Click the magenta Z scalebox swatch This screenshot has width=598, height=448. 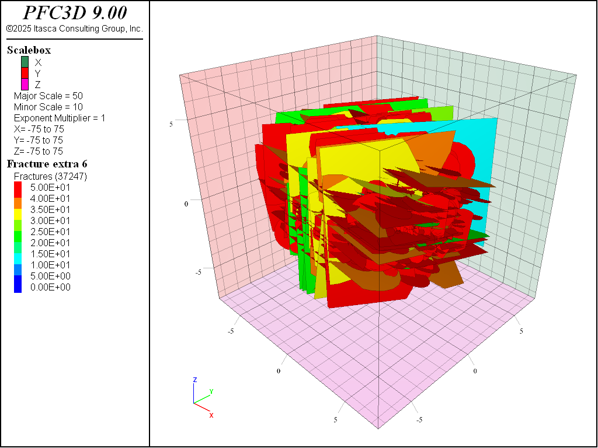(x=25, y=84)
